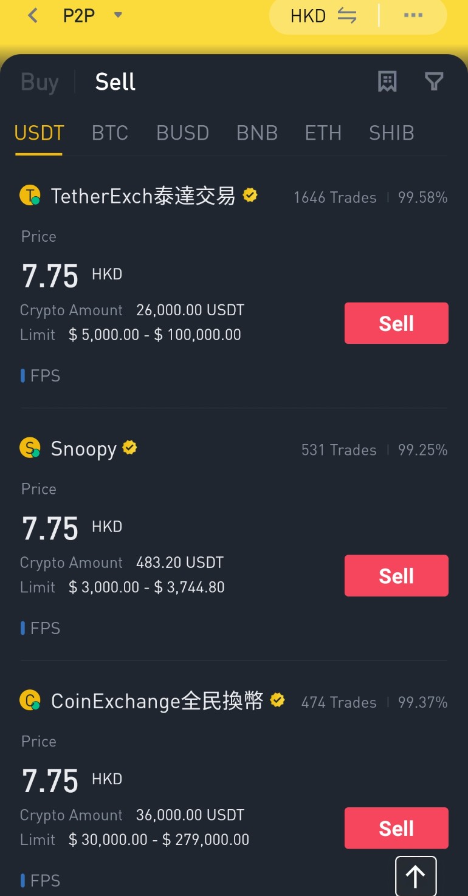Go back using the top-left arrow
Image resolution: width=468 pixels, height=896 pixels.
(33, 15)
